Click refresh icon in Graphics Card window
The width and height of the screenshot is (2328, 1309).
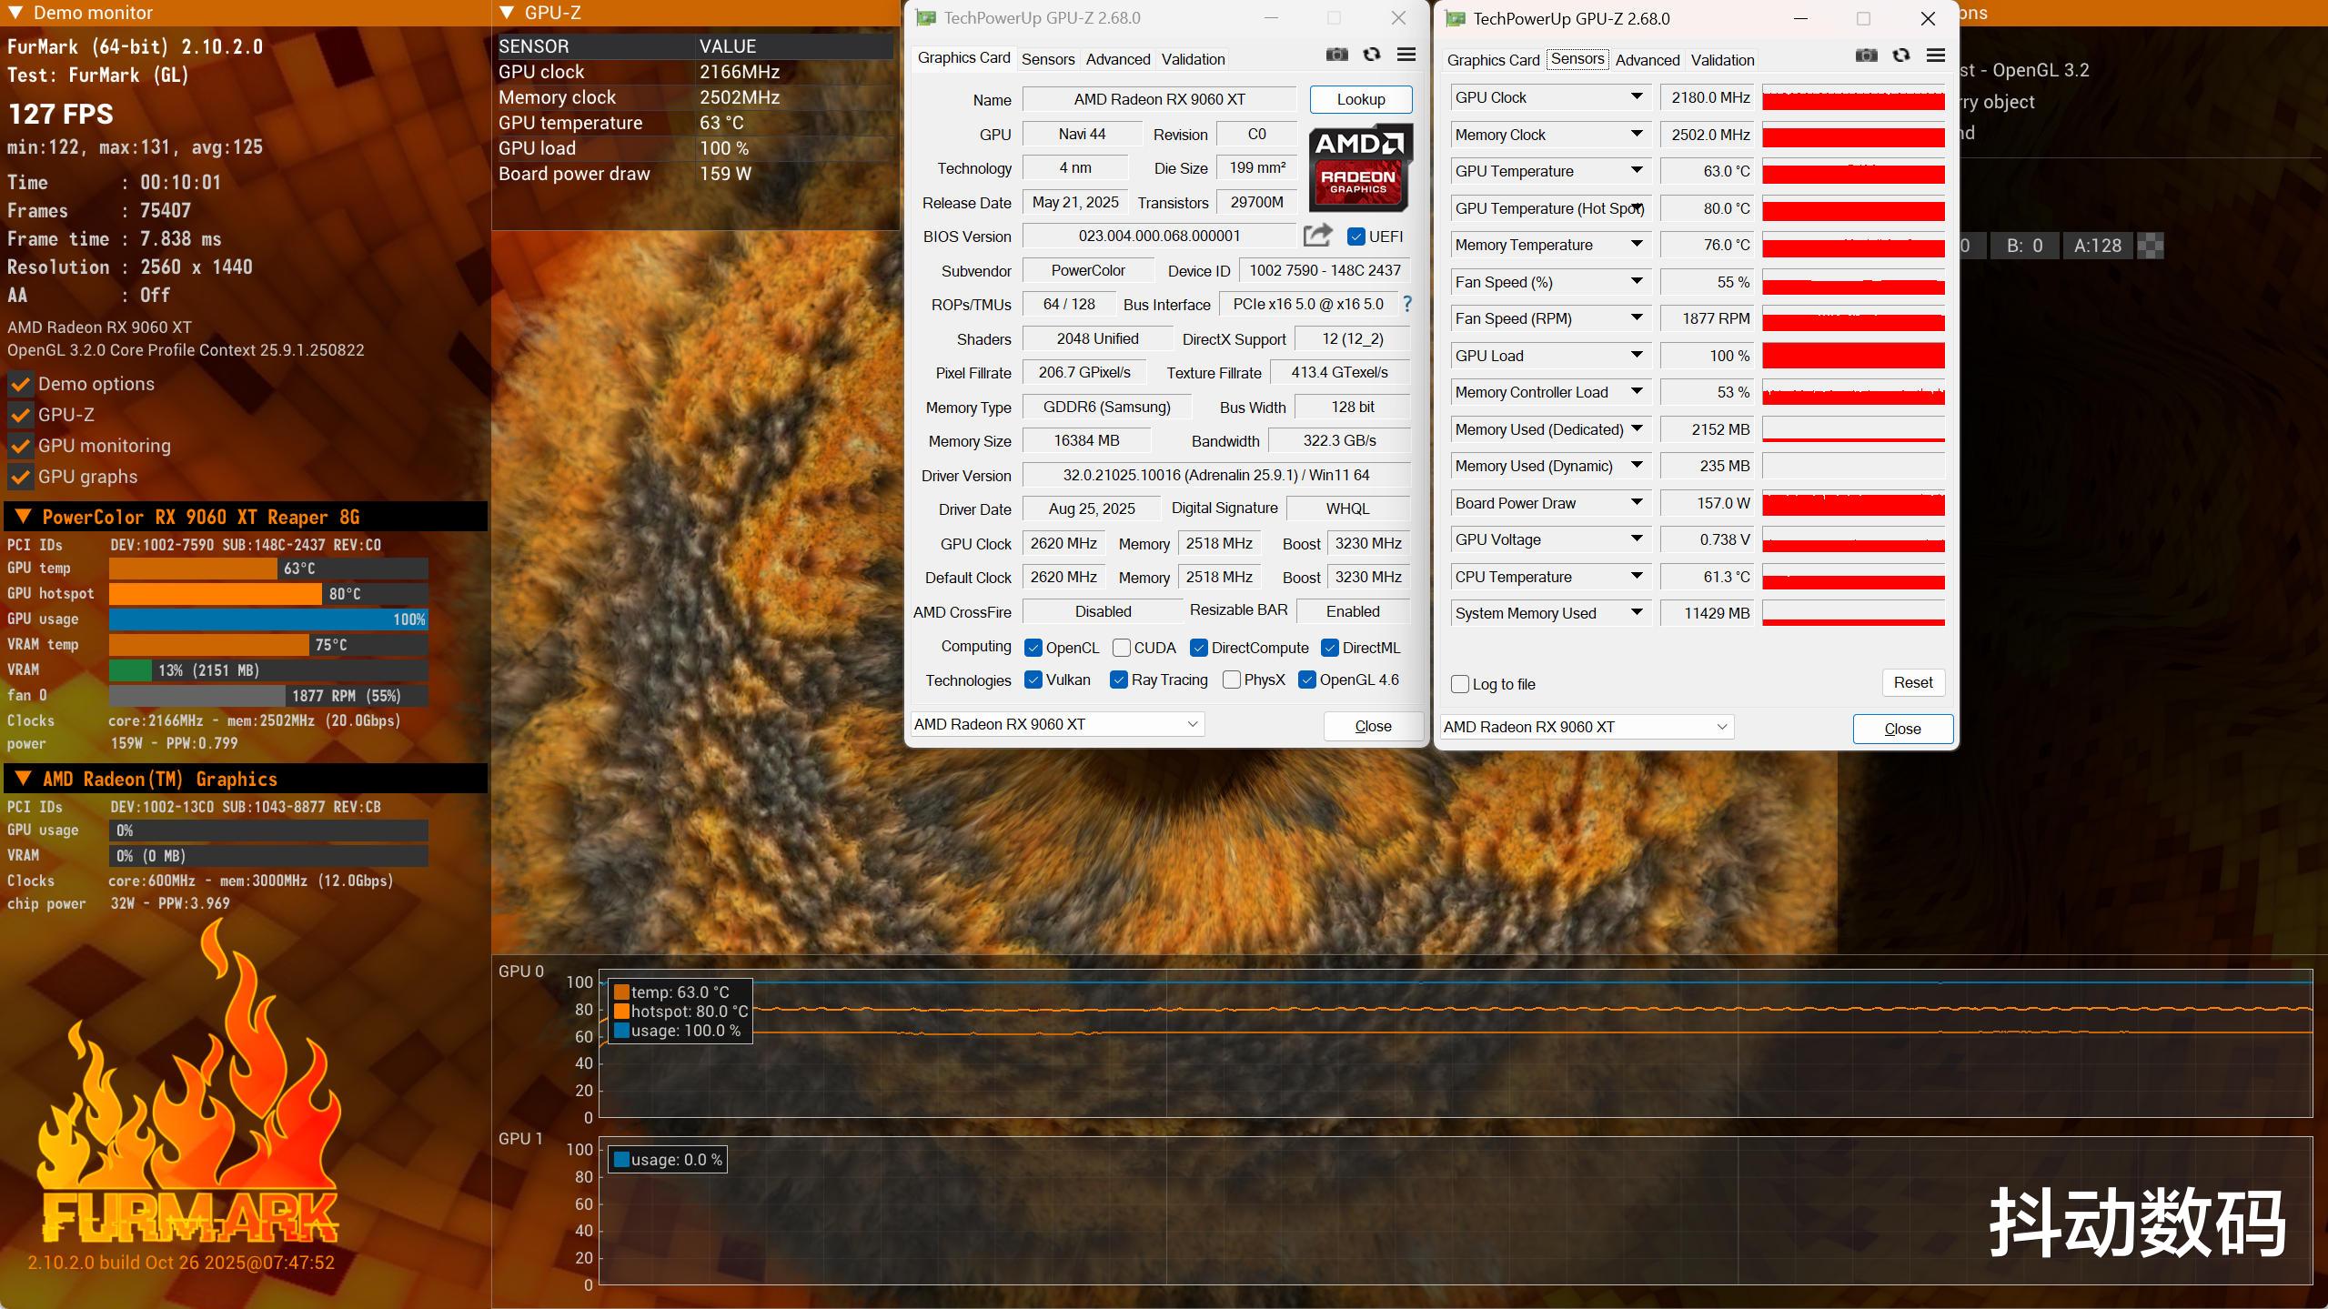(x=1372, y=55)
